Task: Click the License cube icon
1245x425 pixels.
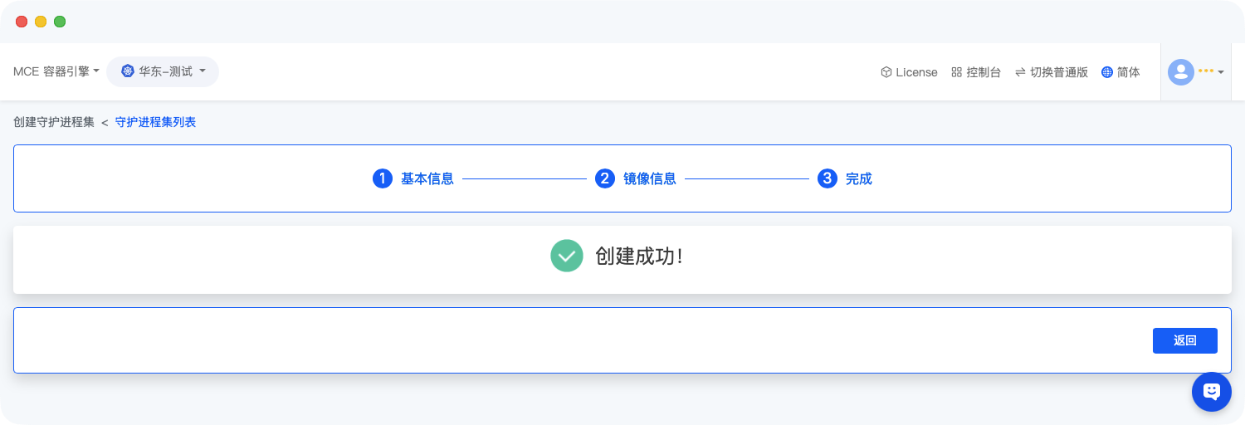Action: click(886, 72)
